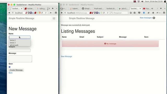Click the Subject column header
Viewport: 167px width, 94px height.
pos(100,37)
